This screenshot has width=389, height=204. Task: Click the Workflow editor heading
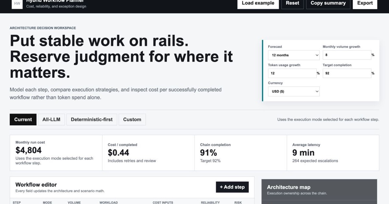coord(36,185)
